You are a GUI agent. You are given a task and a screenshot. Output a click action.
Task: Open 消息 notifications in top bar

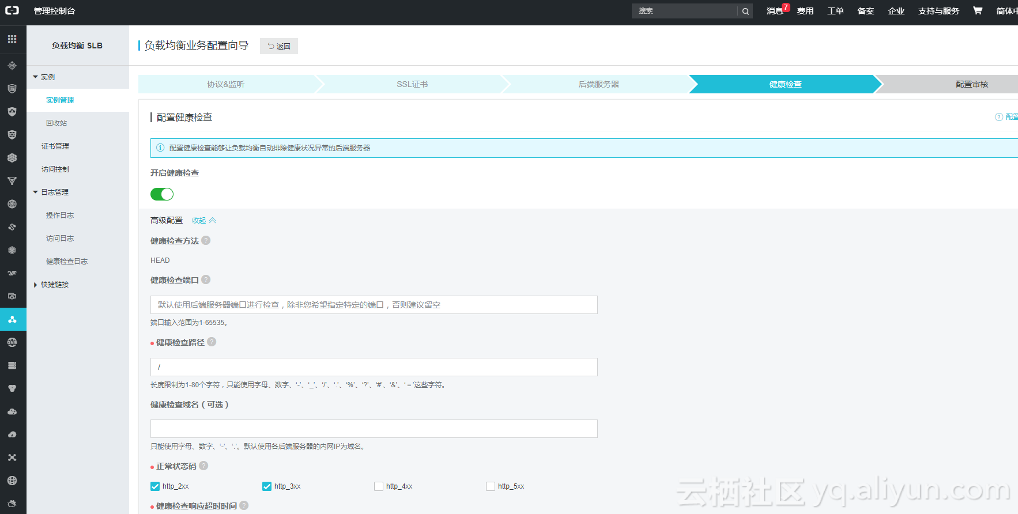click(775, 11)
